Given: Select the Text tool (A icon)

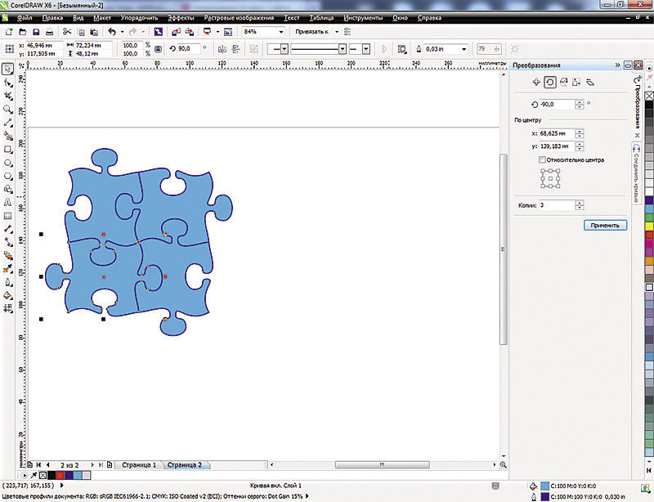Looking at the screenshot, I should coord(8,203).
